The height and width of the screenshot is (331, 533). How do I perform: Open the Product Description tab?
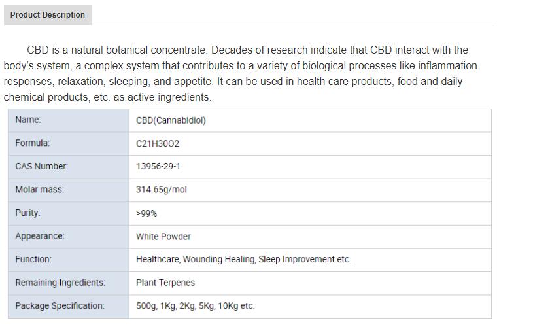click(x=48, y=15)
